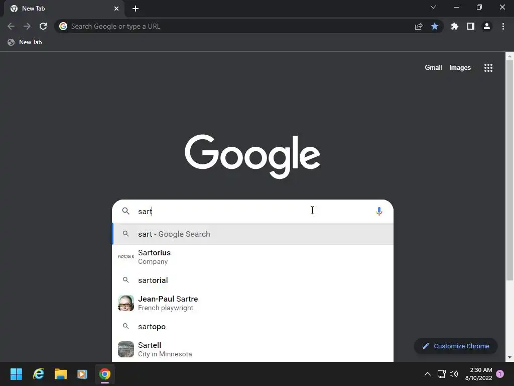Click the search box containing sart
514x386 pixels.
(252, 211)
